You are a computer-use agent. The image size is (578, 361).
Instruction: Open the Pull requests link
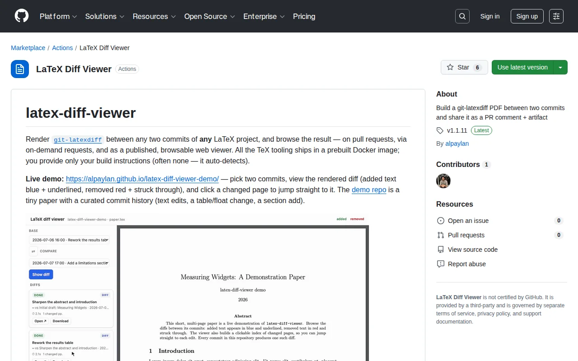coord(466,235)
